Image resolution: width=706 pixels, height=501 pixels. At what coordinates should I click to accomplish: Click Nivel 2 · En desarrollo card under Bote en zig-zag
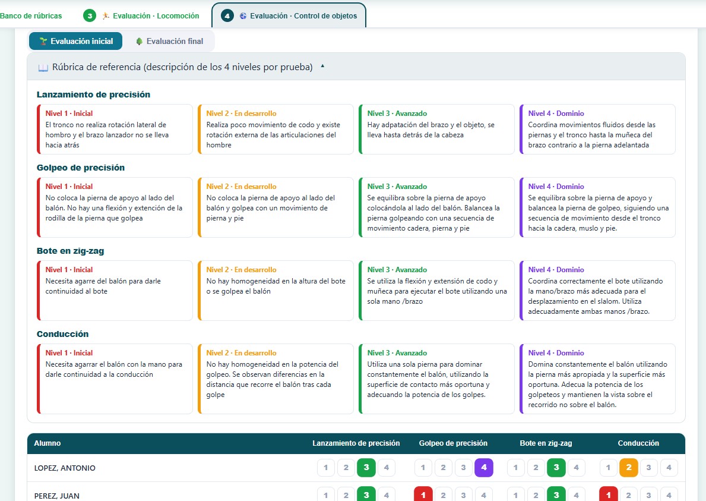tap(276, 291)
